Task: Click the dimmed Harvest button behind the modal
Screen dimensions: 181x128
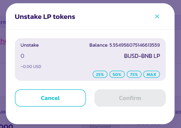Action: (x=100, y=126)
